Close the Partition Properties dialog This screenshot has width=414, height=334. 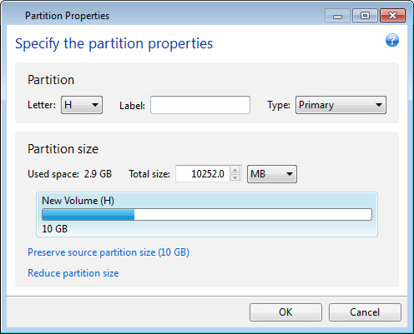[x=392, y=16]
